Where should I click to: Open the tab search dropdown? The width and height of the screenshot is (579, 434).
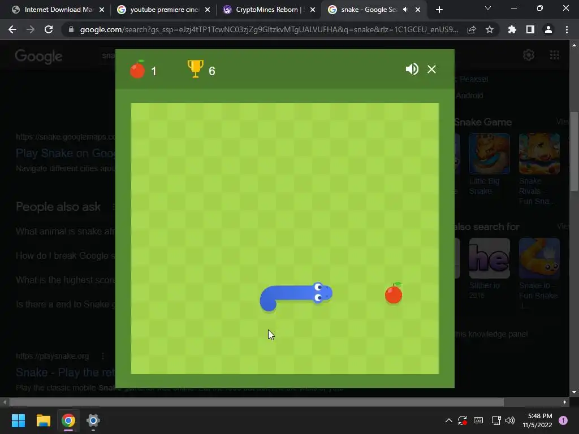(x=488, y=8)
